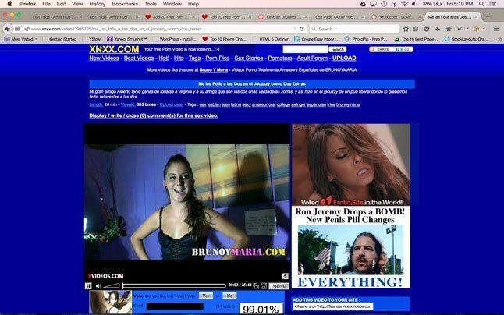Click the iframe embed code text field

tap(350, 306)
